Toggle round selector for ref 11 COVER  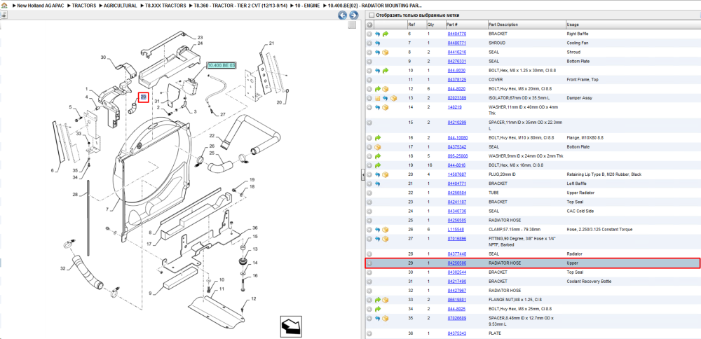tap(369, 80)
